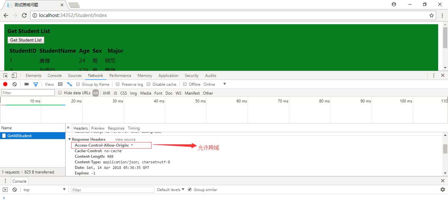Clear the network log
Screen dimensions: 448x216
(x=14, y=84)
